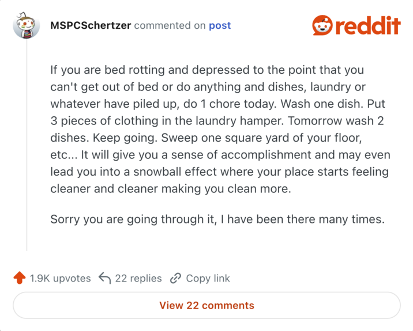Open the 22 replies label
413x331 pixels.
pos(138,279)
